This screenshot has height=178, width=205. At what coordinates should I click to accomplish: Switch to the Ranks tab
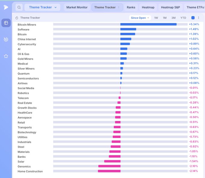coord(131,7)
